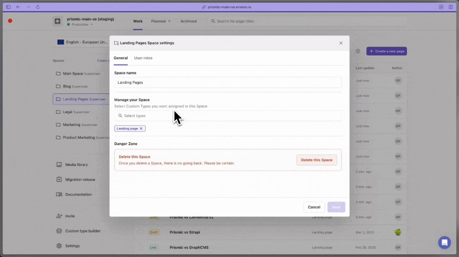Click Cancel in the dialog
Image resolution: width=459 pixels, height=257 pixels.
pos(314,207)
